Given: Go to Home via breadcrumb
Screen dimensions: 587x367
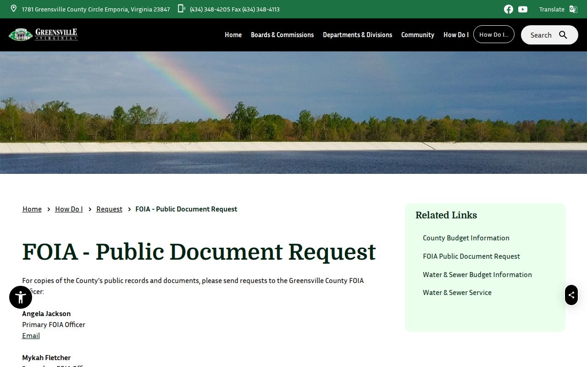Looking at the screenshot, I should pos(32,209).
